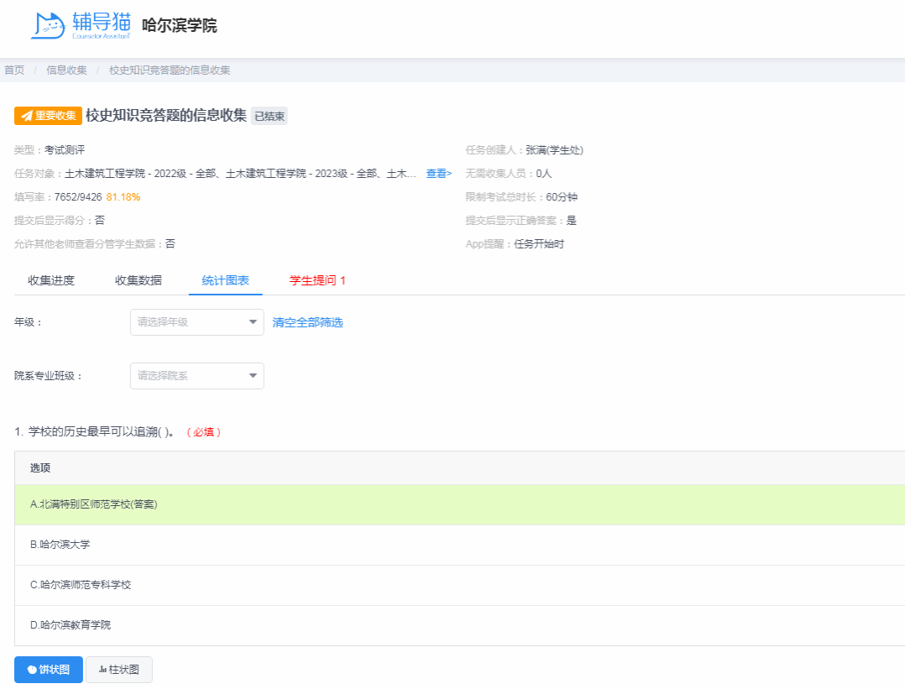Select the 统计图表 tab
The image size is (905, 689).
[226, 280]
